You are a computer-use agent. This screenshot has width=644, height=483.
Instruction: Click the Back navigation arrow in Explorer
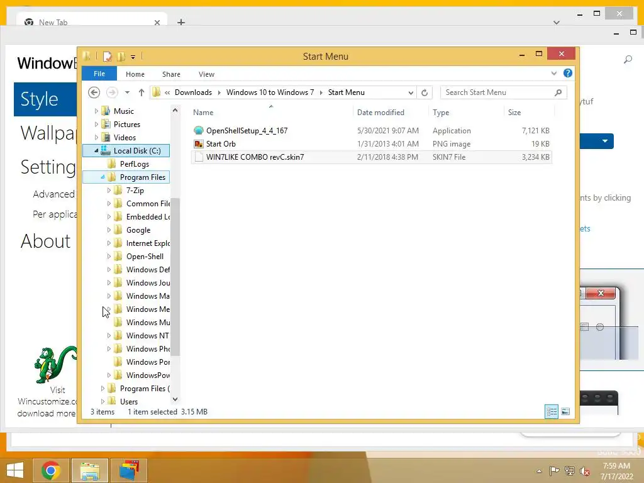[x=94, y=92]
